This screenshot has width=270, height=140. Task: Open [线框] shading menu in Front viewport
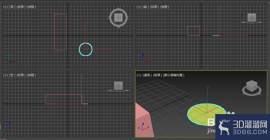[165, 7]
